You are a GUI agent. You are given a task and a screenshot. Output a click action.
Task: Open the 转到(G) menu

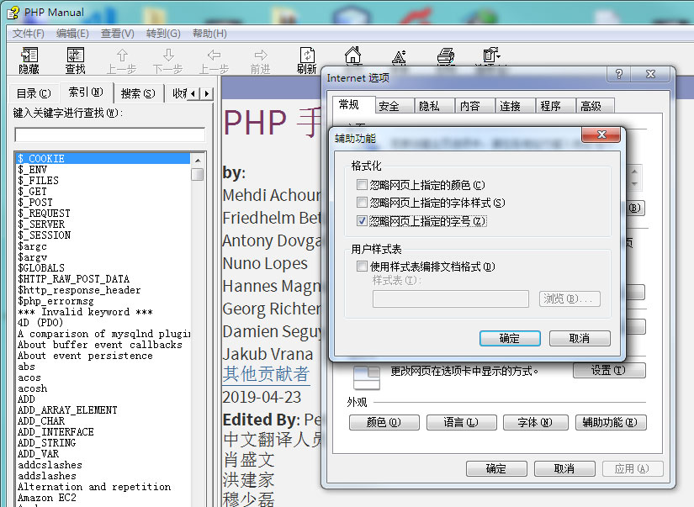[163, 34]
